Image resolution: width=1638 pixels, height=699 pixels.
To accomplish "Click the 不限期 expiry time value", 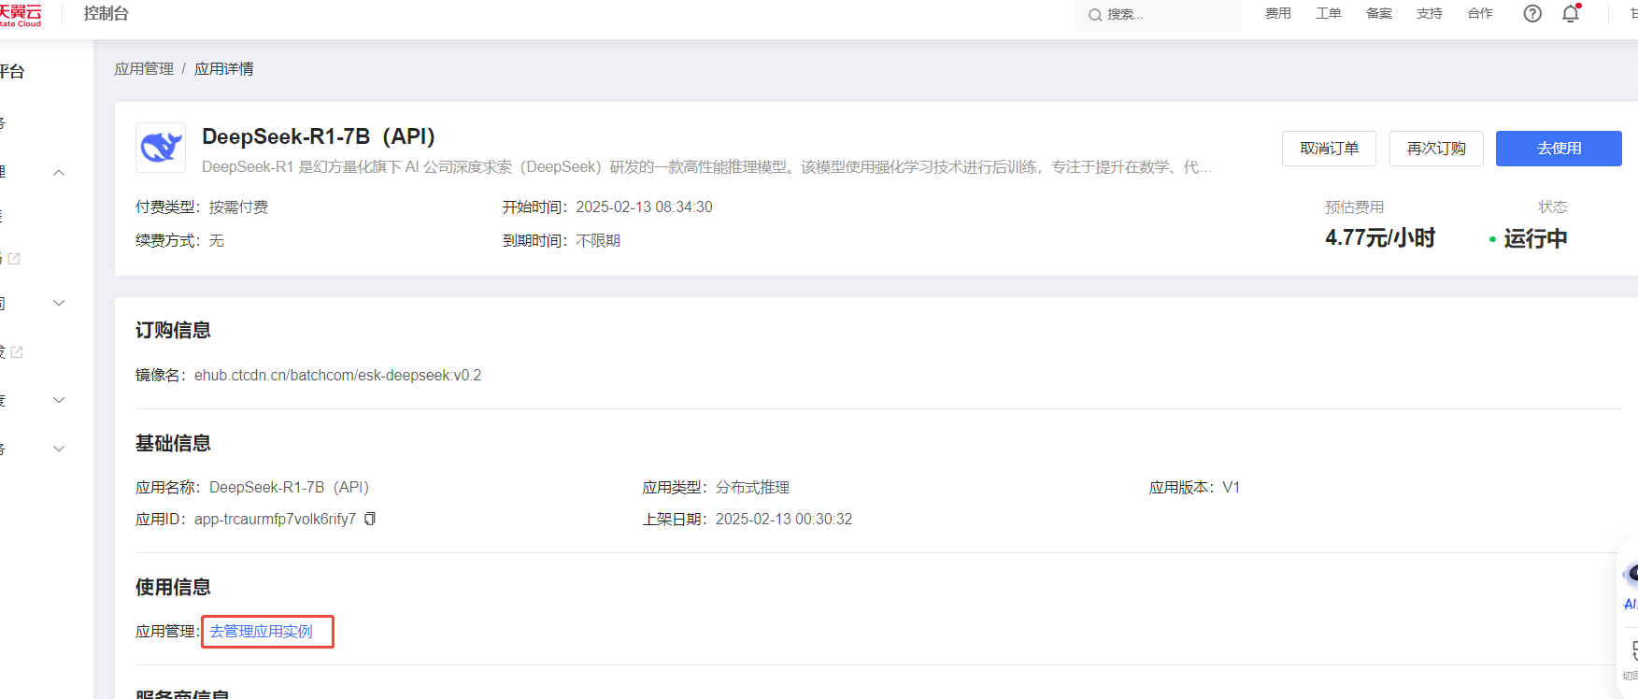I will coord(598,241).
